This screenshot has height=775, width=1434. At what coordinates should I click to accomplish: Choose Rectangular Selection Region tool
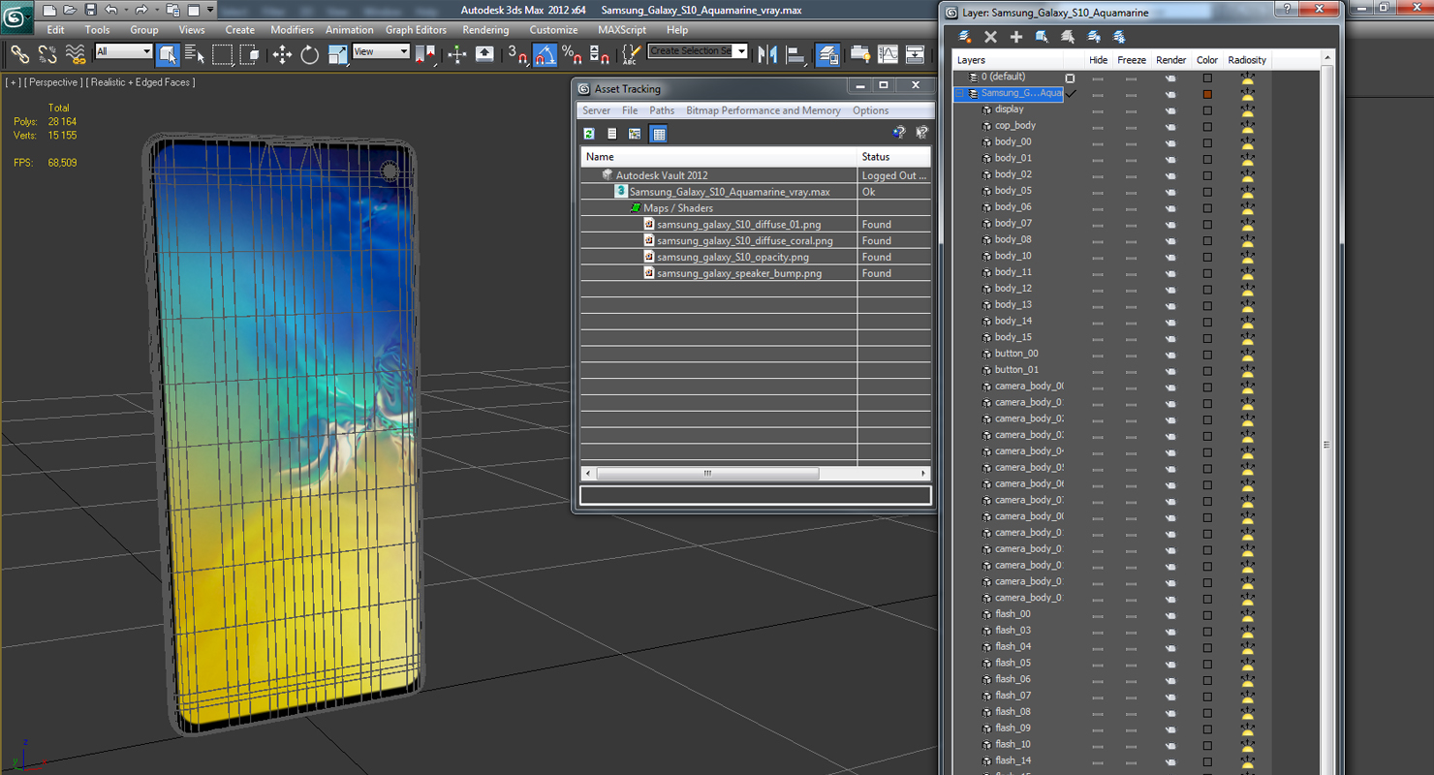coord(222,54)
